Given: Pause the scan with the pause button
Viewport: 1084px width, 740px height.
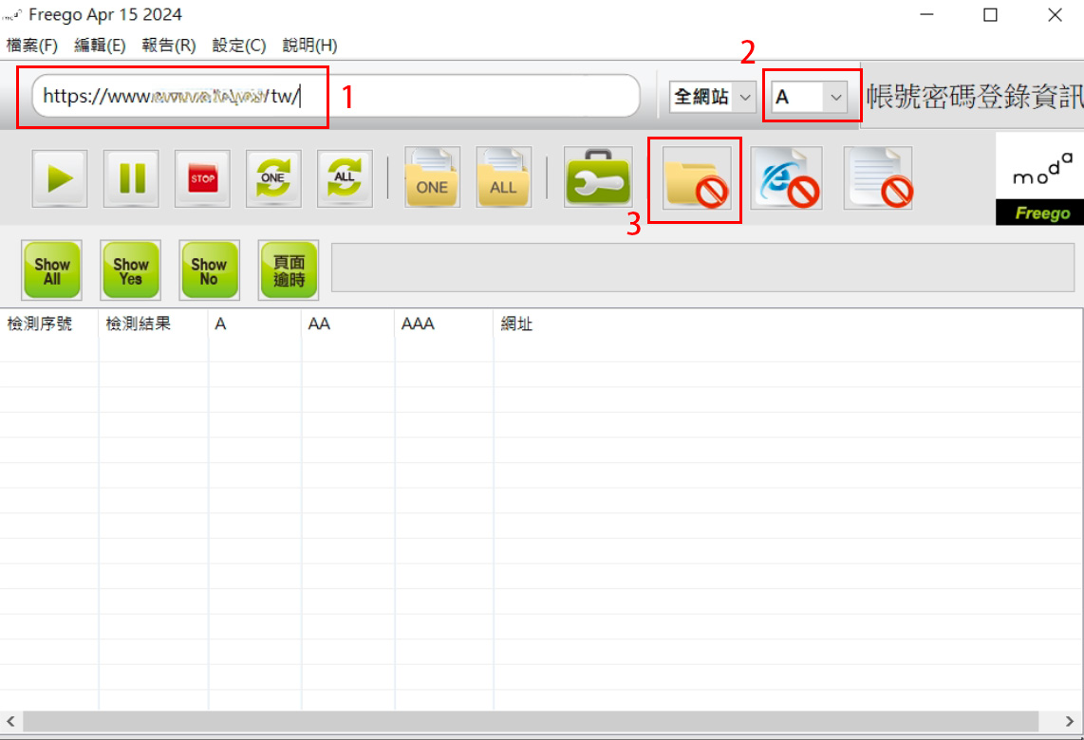Looking at the screenshot, I should tap(131, 179).
